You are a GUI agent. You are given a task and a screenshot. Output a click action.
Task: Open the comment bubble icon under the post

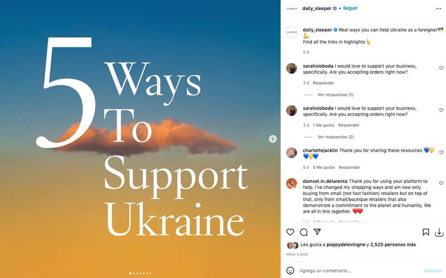pos(303,232)
